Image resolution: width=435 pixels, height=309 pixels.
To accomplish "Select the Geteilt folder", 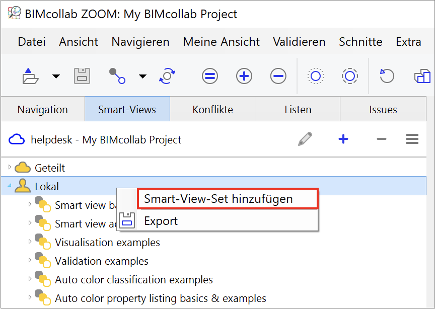I will [50, 168].
